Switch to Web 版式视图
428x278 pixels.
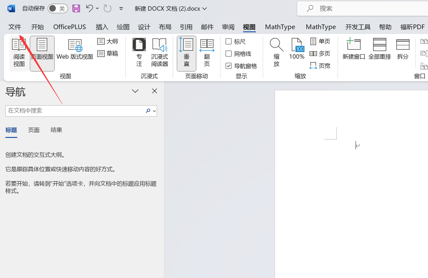coord(75,50)
